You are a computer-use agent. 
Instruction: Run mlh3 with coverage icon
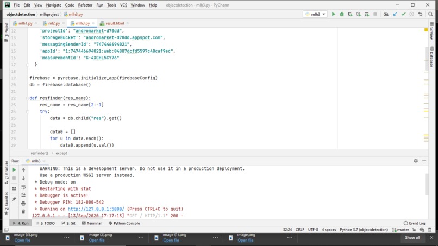point(350,14)
